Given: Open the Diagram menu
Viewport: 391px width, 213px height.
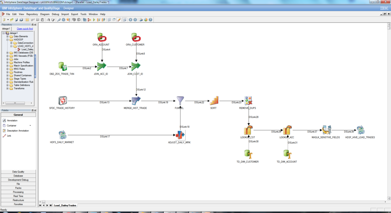Looking at the screenshot, I should point(45,14).
